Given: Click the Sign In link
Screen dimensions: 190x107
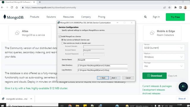Looking at the screenshot, I should 156,17.
